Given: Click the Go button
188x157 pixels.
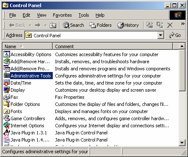Looking at the screenshot, I should point(175,35).
